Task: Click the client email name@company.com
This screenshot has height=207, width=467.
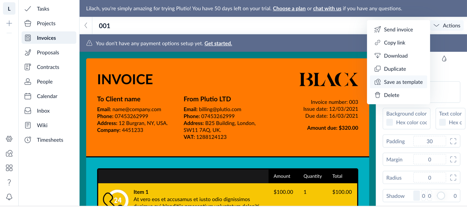Action: point(137,109)
